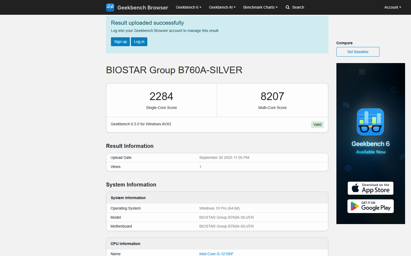Click the Geekbench 6 Available Now ad text
This screenshot has width=411, height=256.
[371, 147]
